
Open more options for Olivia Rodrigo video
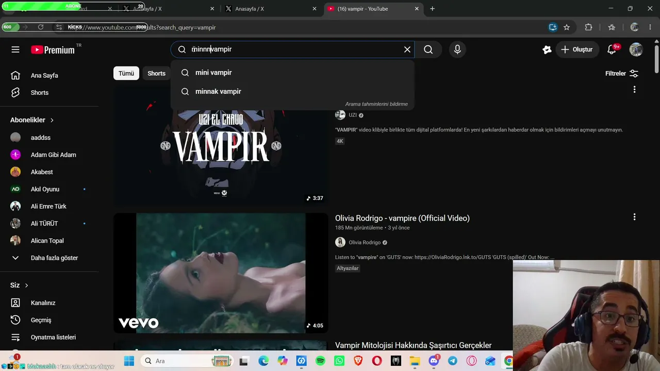click(x=634, y=217)
